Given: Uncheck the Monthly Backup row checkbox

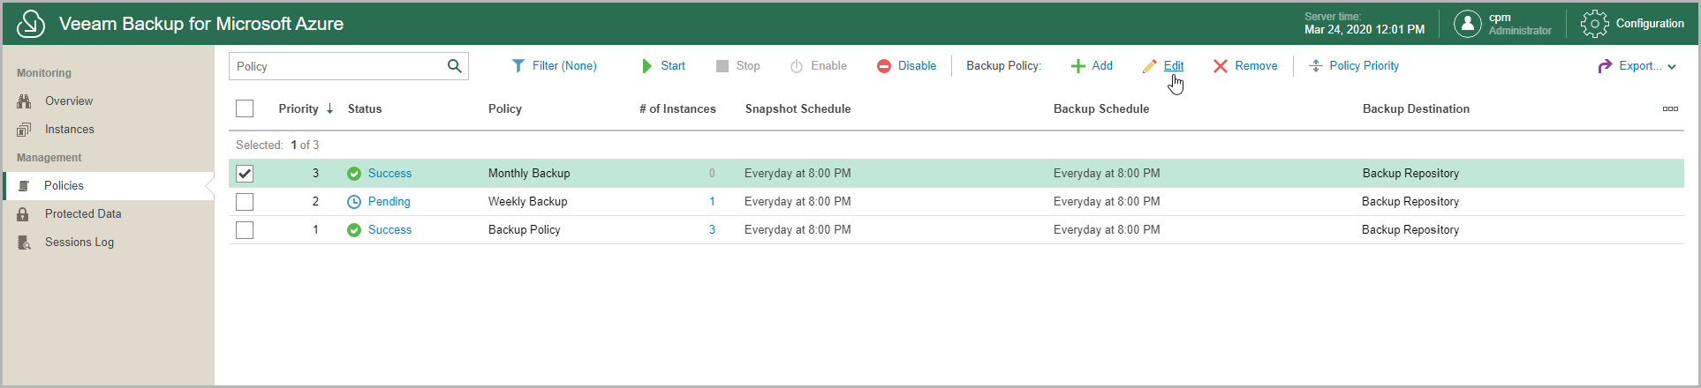Looking at the screenshot, I should tap(245, 174).
